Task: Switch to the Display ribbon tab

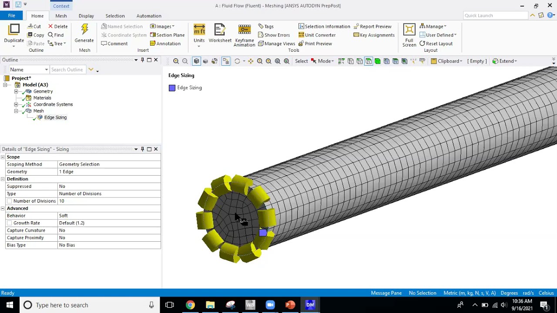Action: click(x=86, y=16)
